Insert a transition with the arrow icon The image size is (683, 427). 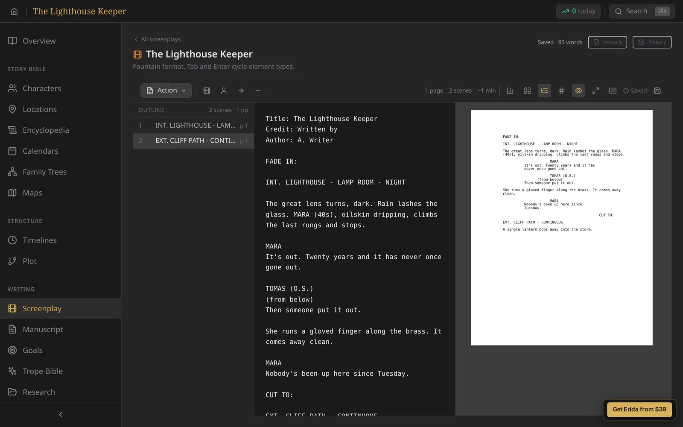tap(241, 91)
